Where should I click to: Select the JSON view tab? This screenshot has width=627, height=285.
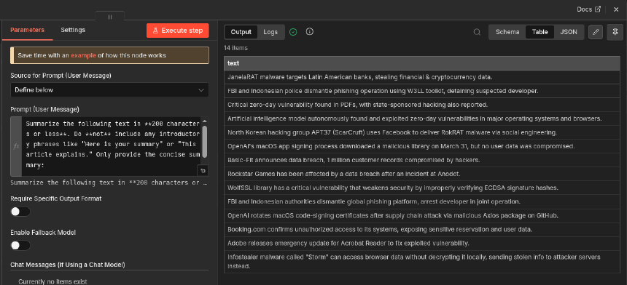point(568,32)
